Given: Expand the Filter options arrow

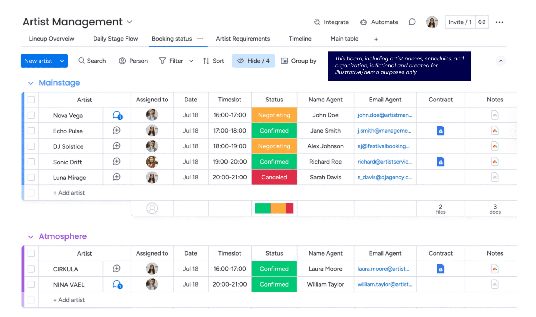Looking at the screenshot, I should [191, 61].
